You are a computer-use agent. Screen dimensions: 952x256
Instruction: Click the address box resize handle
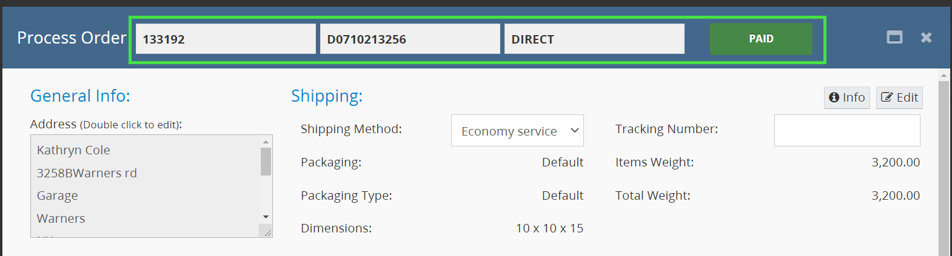[x=266, y=231]
